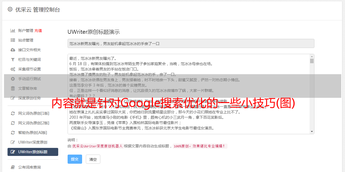The height and width of the screenshot is (172, 345).
Task: Open 账户管理 menu item
Action: pyautogui.click(x=26, y=31)
